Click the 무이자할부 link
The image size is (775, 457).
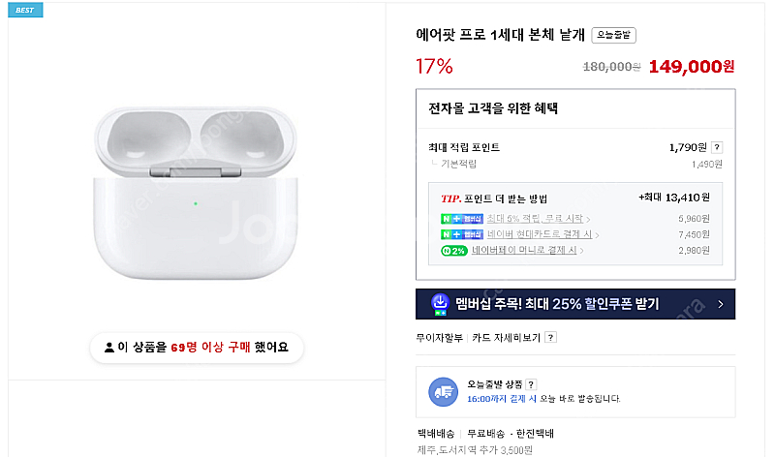[x=440, y=338]
